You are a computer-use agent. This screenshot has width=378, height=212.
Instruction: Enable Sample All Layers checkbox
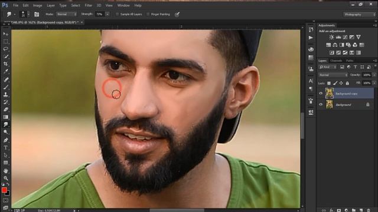118,14
